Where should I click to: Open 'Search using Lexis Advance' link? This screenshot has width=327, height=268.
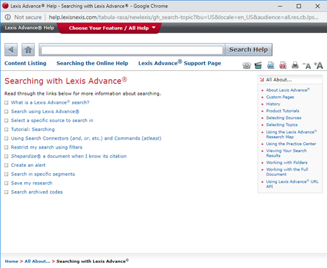pyautogui.click(x=45, y=111)
